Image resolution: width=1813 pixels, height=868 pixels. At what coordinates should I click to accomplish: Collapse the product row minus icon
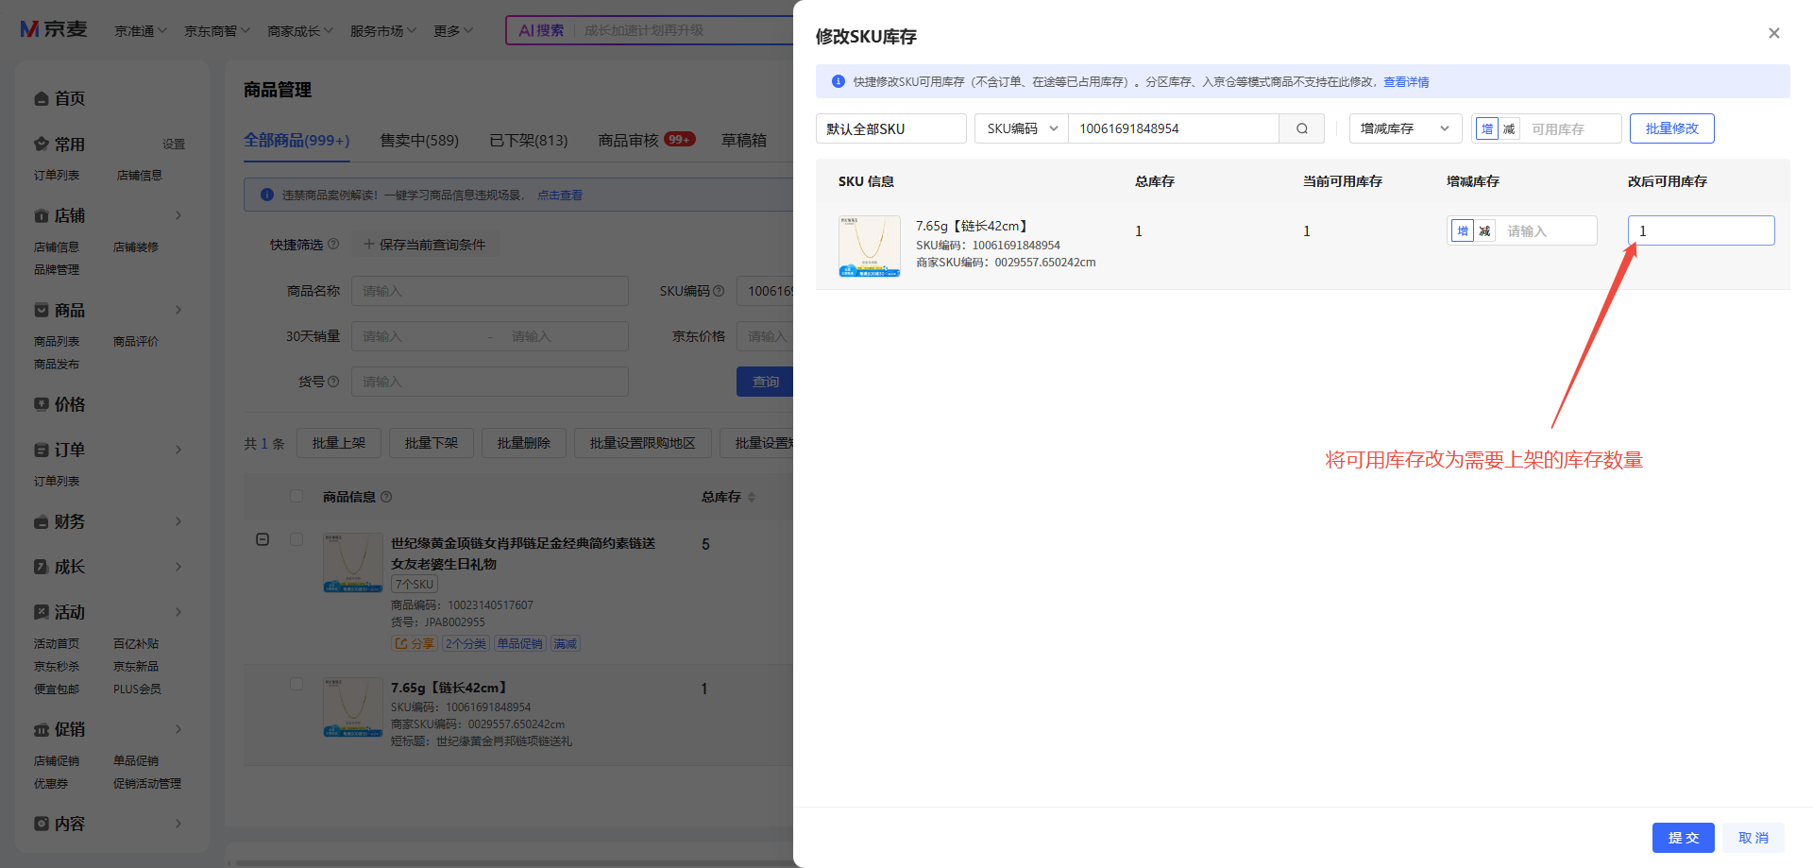point(263,539)
